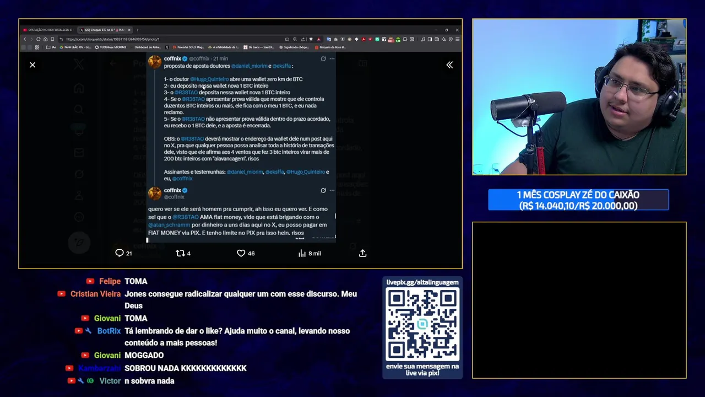Close the X photo viewer

pos(32,65)
